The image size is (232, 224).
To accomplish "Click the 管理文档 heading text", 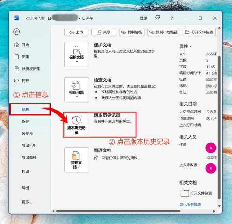I will coord(102,150).
